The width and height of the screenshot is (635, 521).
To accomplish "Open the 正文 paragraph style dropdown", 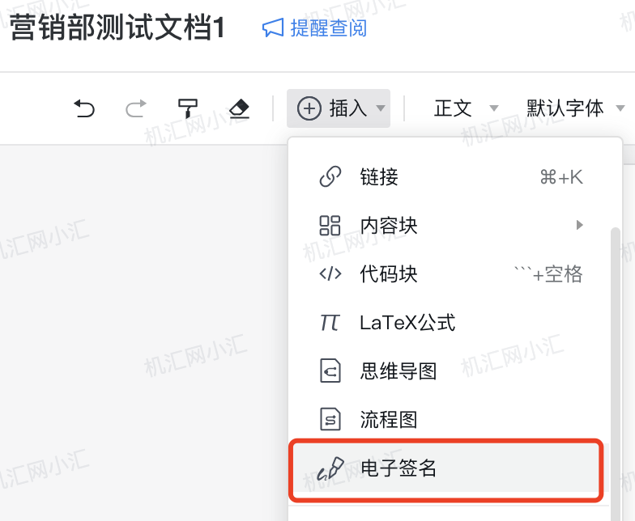I will (466, 108).
